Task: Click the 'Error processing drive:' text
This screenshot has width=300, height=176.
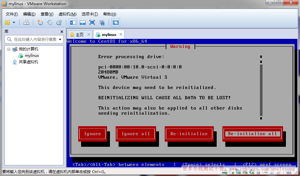Action: click(131, 57)
